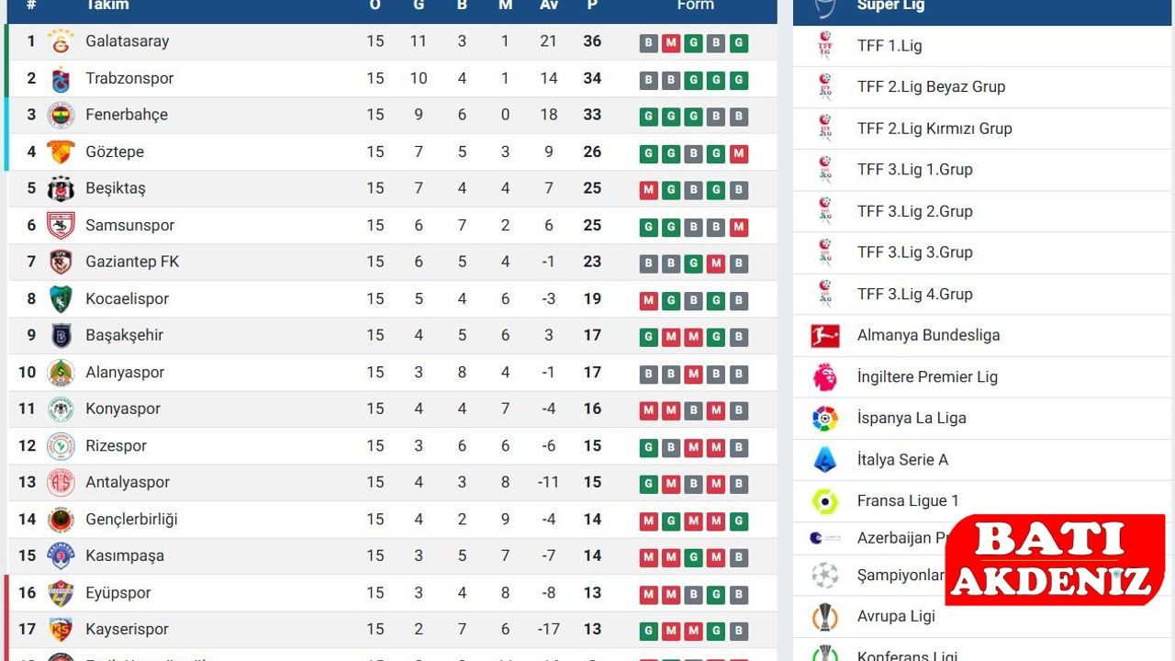1175x661 pixels.
Task: Open the Almanya Bundesliga logo icon
Action: [825, 336]
